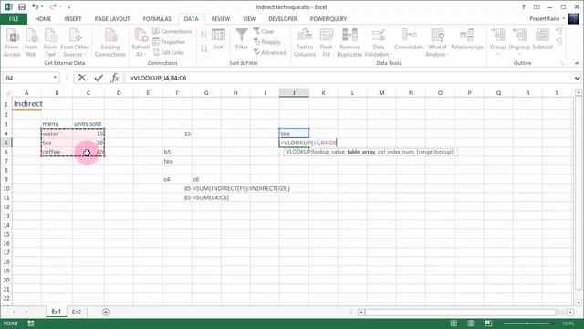Select row 10 header
The image size is (584, 329).
click(6, 189)
